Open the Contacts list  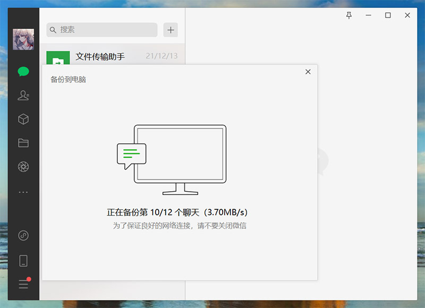(22, 95)
